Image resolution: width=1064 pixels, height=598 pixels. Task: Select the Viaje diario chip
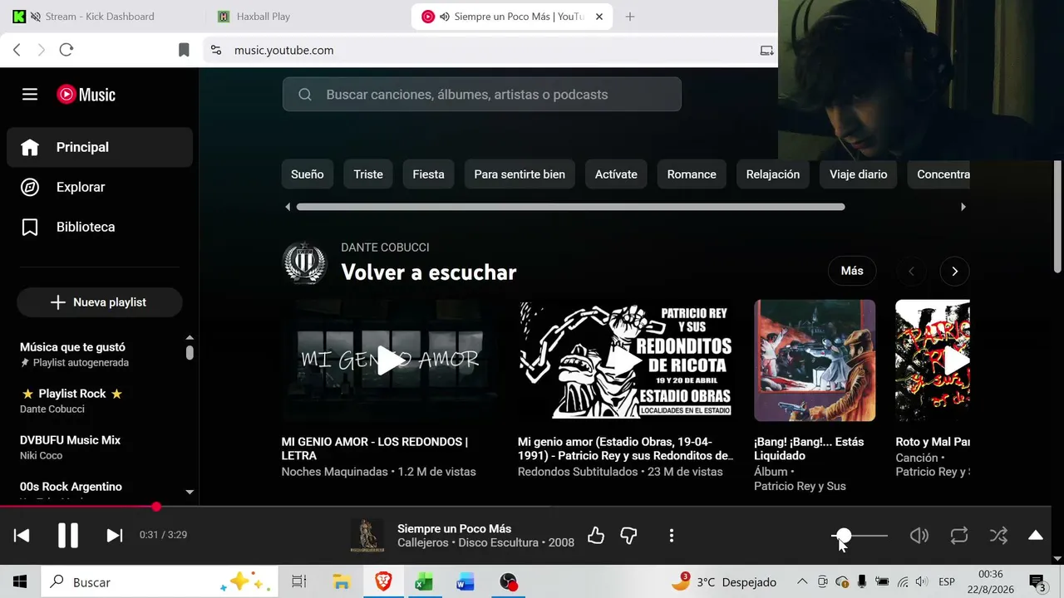[859, 174]
